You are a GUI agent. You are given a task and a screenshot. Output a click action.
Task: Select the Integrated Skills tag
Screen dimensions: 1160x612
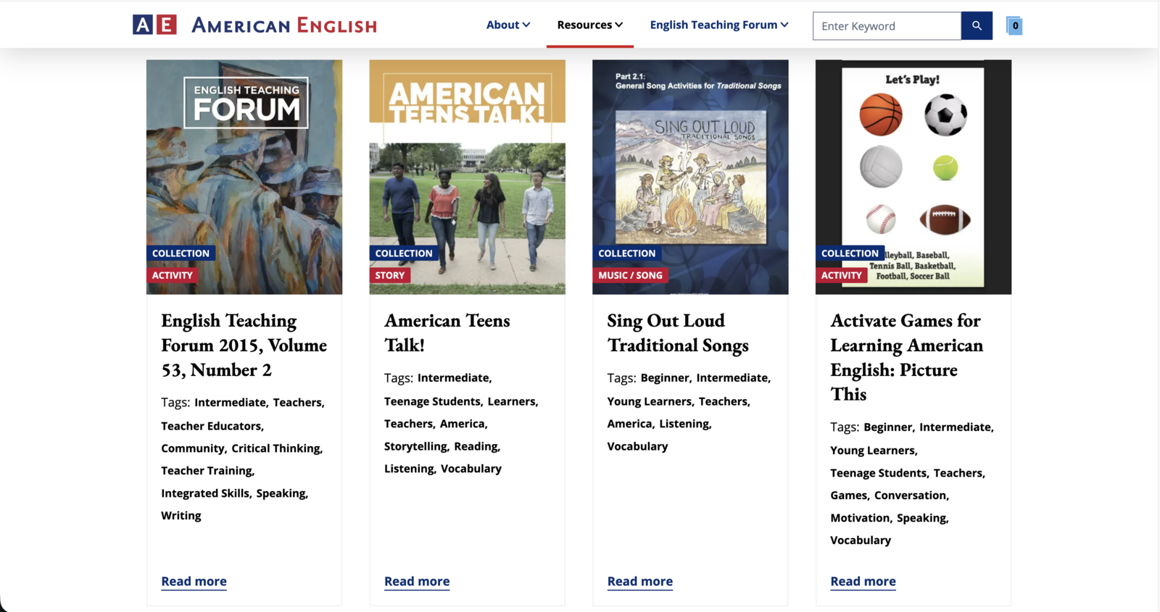pos(205,493)
